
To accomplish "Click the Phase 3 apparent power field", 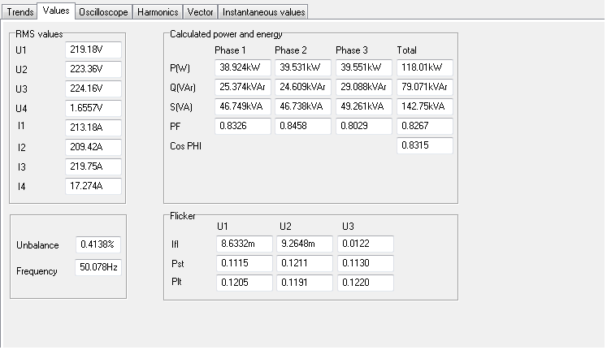I will [363, 106].
